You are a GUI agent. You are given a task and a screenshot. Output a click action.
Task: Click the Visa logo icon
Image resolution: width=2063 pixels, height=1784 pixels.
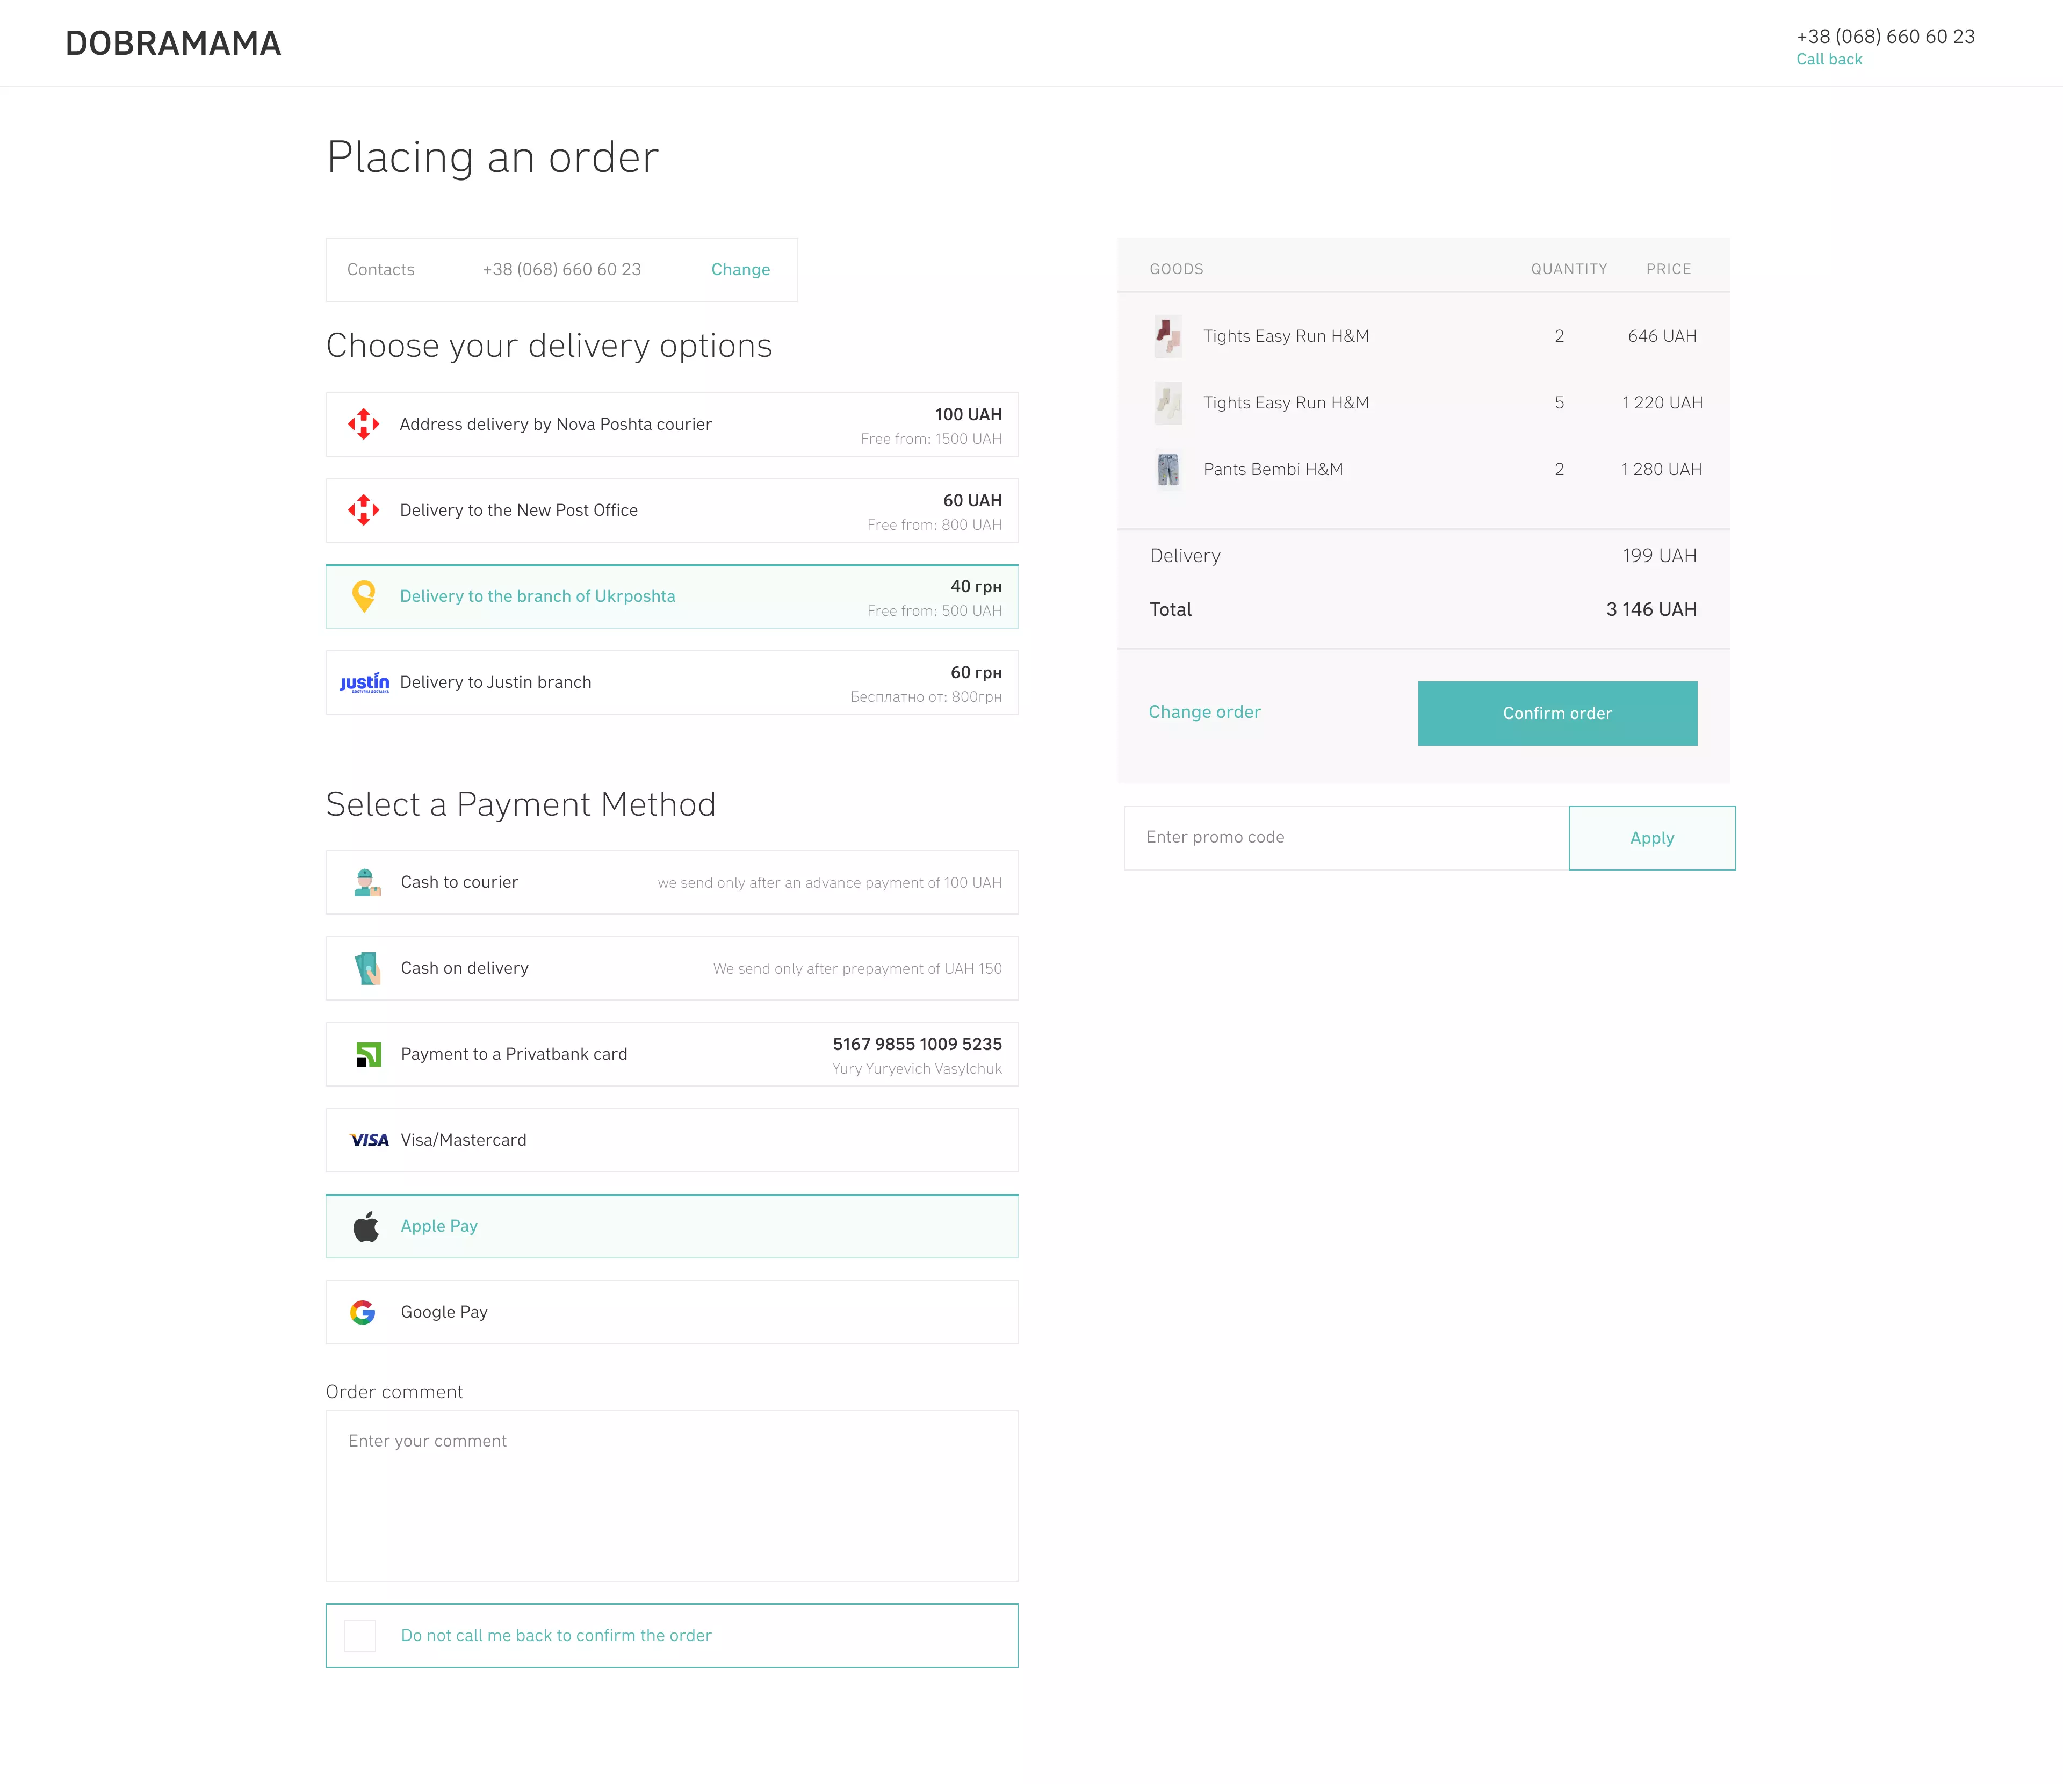[x=370, y=1141]
